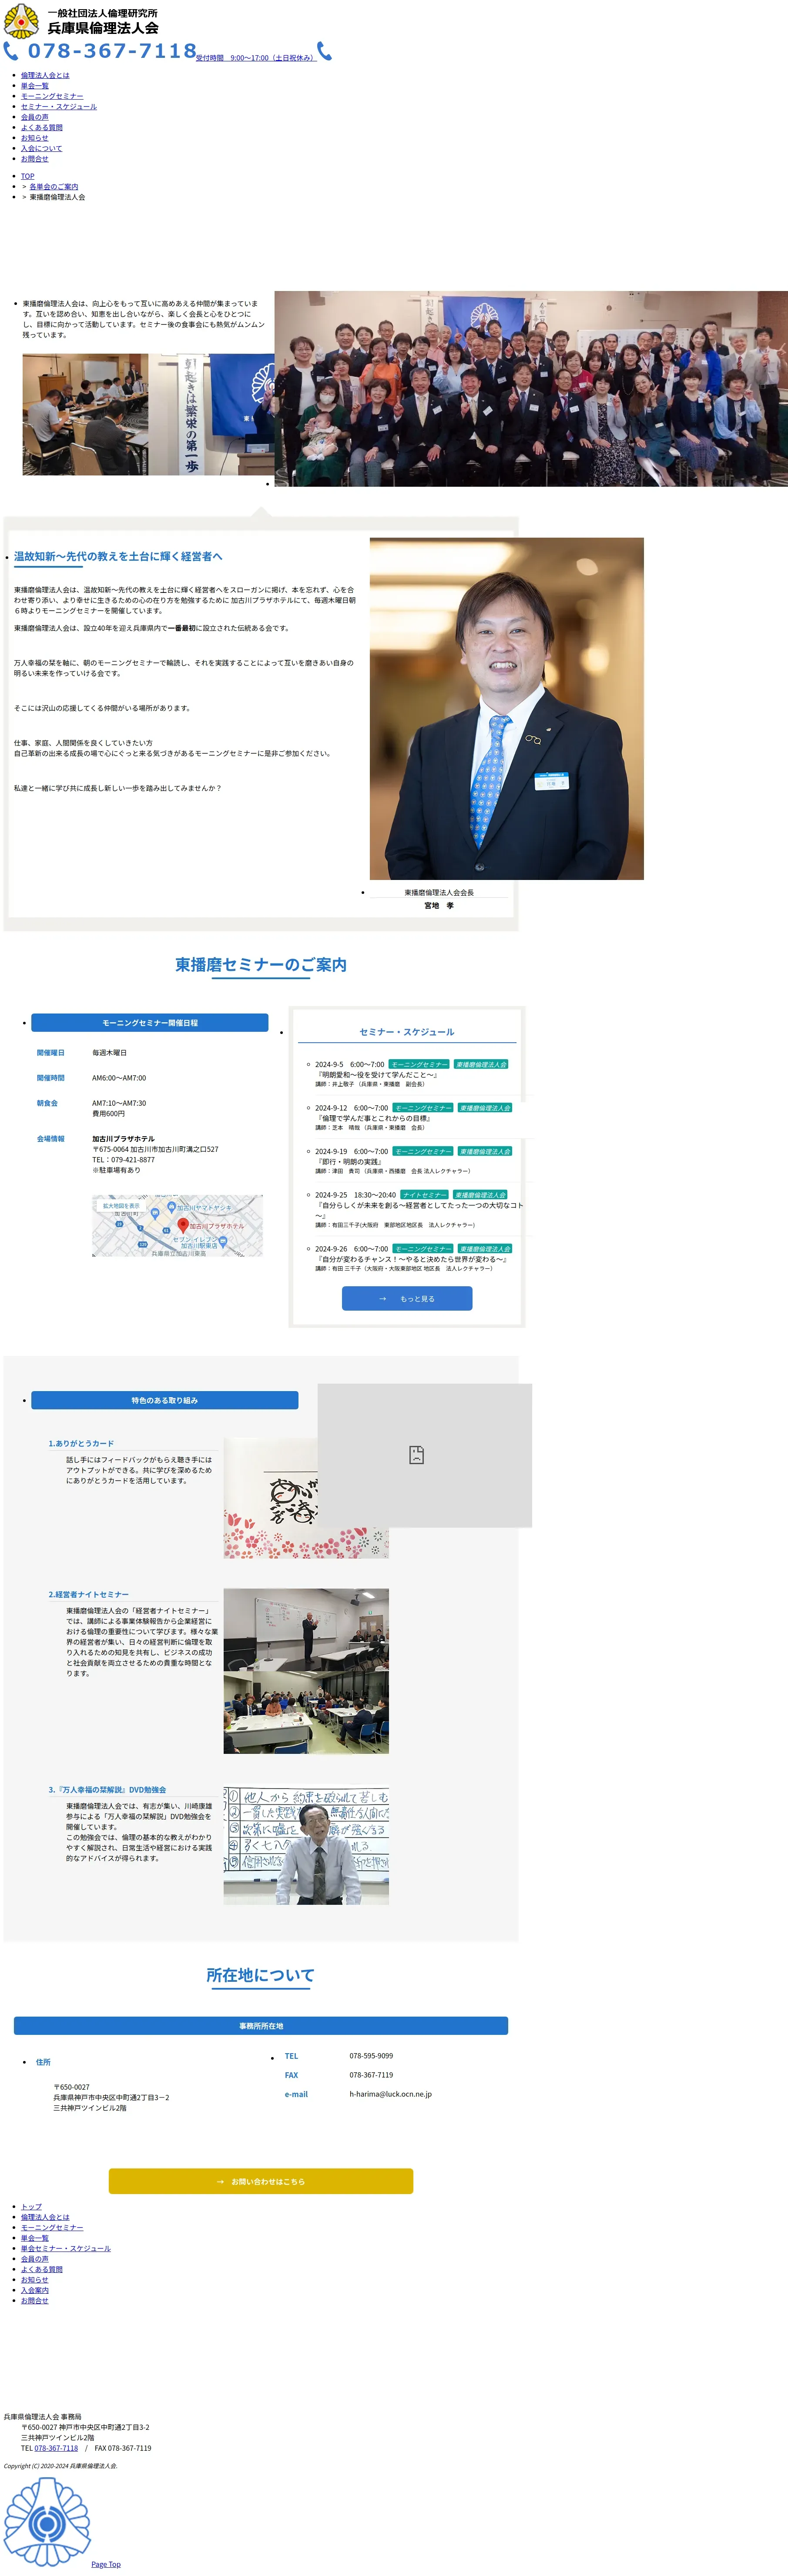Click the もっと見る button
This screenshot has height=2576, width=788.
[407, 1299]
